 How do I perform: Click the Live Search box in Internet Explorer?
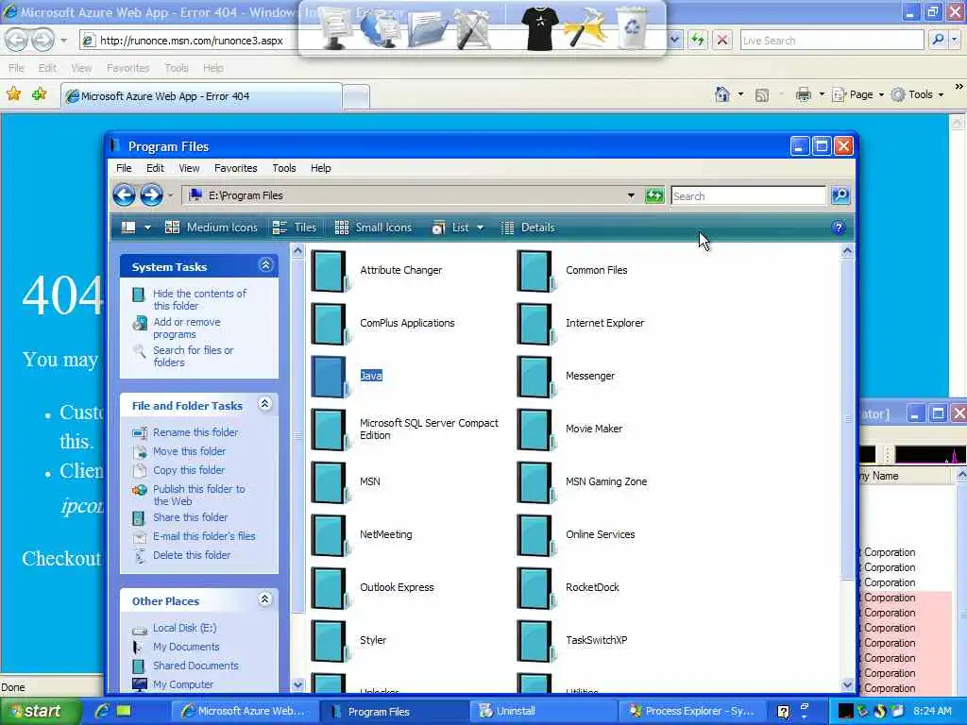coord(831,41)
